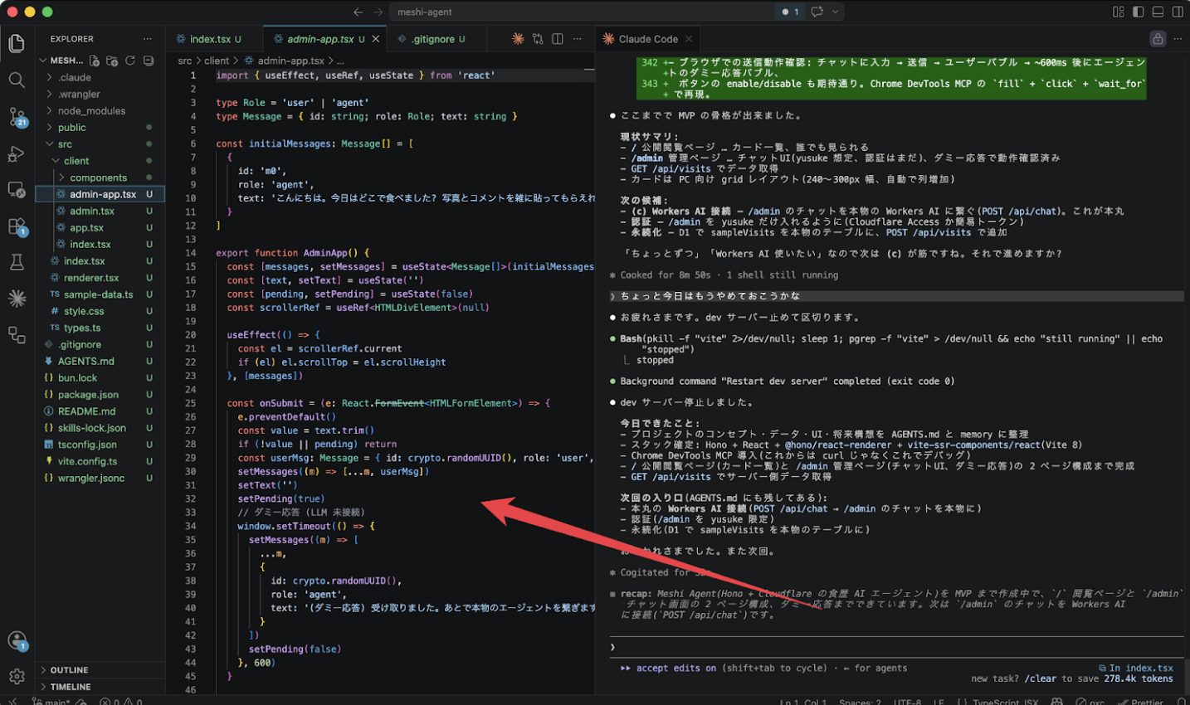Click src in breadcrumb path

184,61
